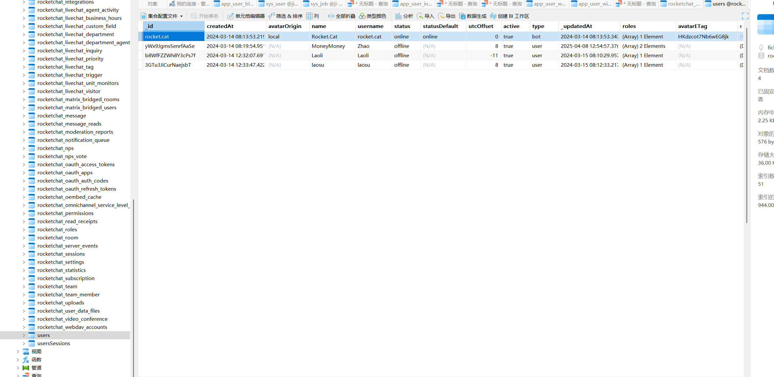
Task: Select the MoneyMoney name cell
Action: click(328, 46)
